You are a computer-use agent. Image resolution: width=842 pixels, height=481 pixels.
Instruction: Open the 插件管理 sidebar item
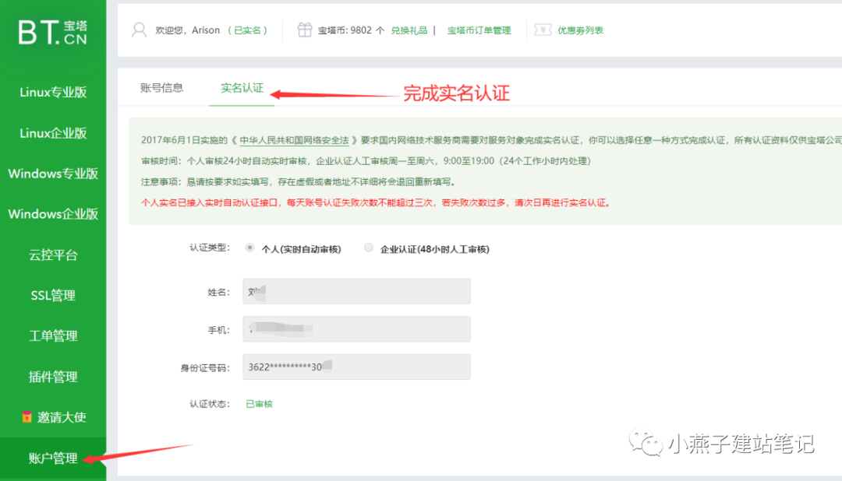[52, 377]
